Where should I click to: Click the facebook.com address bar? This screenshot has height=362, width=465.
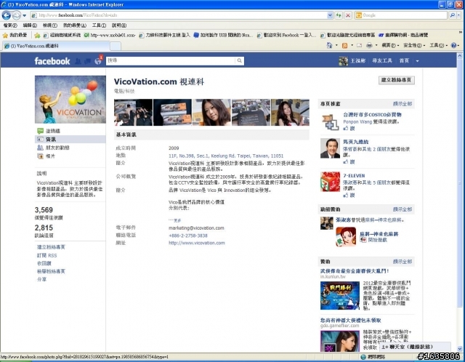click(x=179, y=15)
